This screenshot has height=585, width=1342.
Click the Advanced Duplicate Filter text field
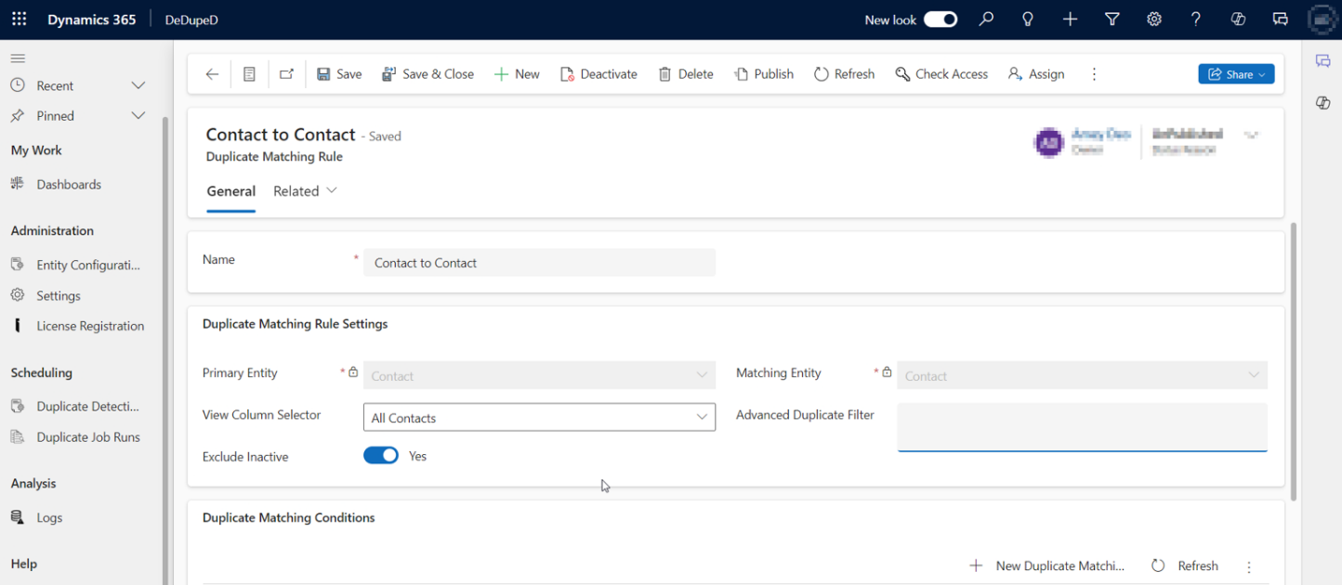pos(1082,427)
